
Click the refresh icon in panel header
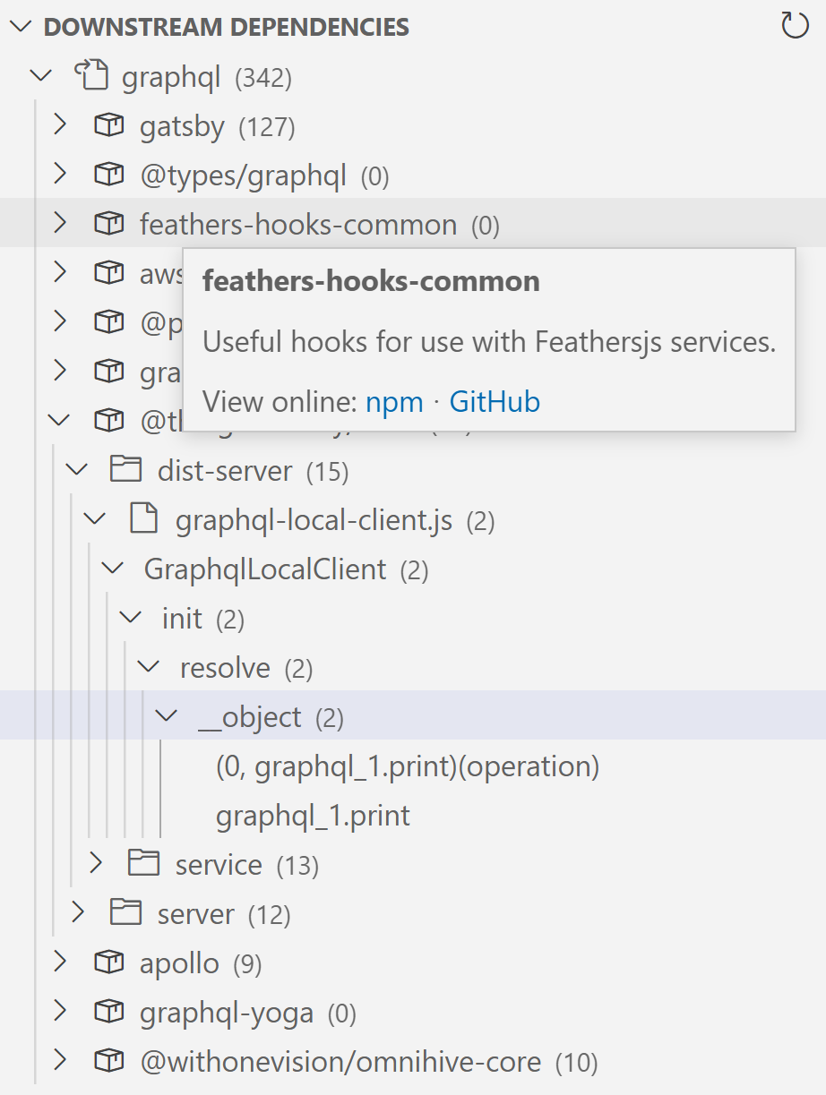click(x=795, y=26)
